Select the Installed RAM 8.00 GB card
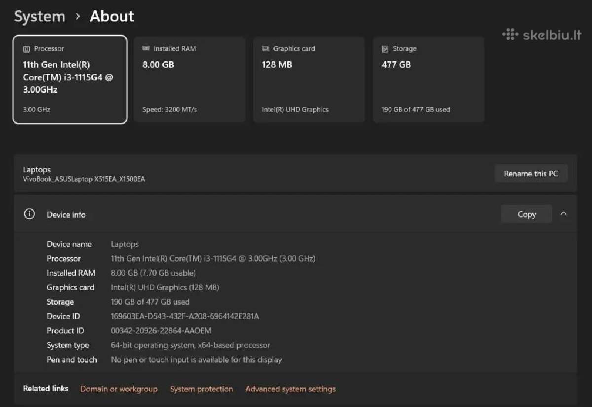 coord(189,79)
